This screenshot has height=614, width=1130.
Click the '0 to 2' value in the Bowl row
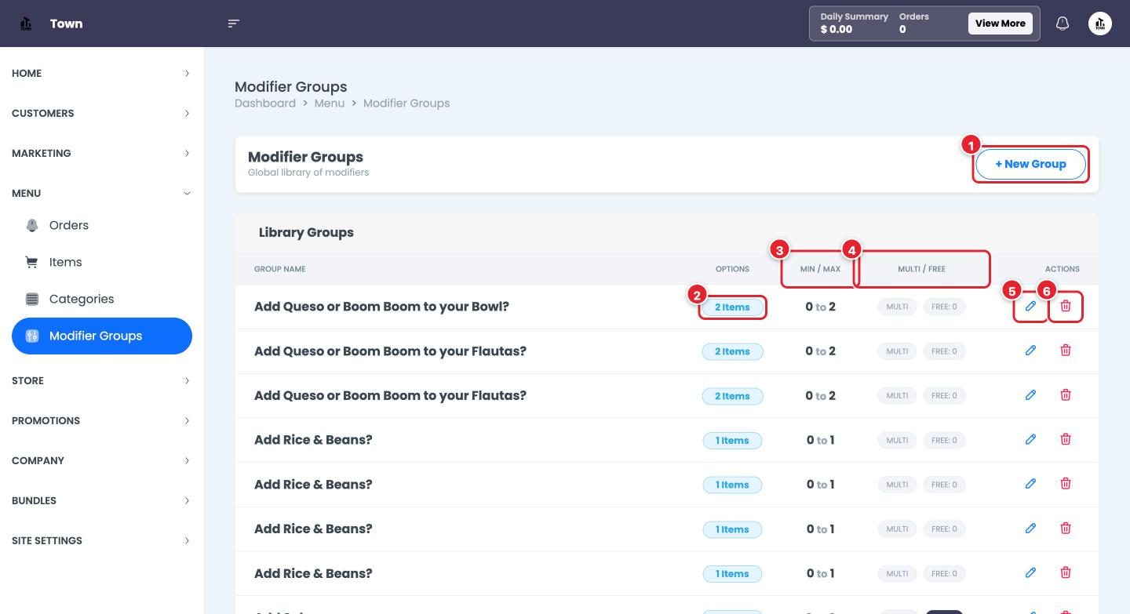[820, 307]
